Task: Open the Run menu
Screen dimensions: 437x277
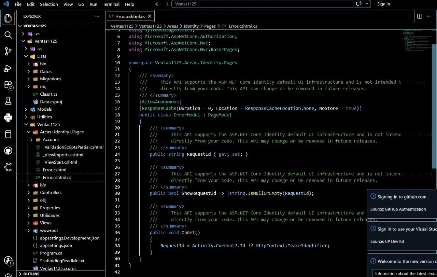Action: pyautogui.click(x=93, y=4)
